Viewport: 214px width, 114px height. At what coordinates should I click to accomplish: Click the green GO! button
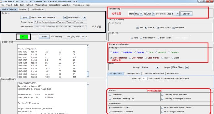pyautogui.click(x=24, y=37)
